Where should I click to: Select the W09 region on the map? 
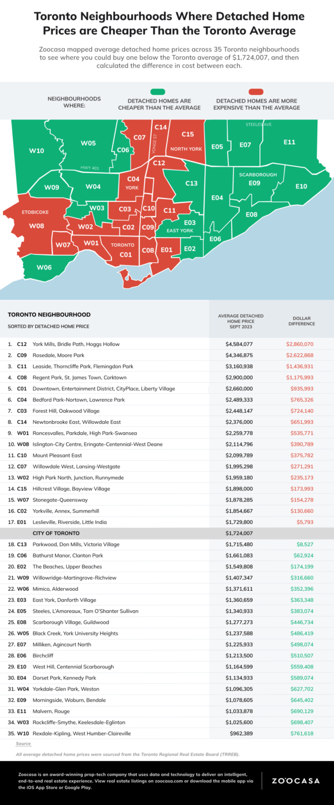click(51, 187)
